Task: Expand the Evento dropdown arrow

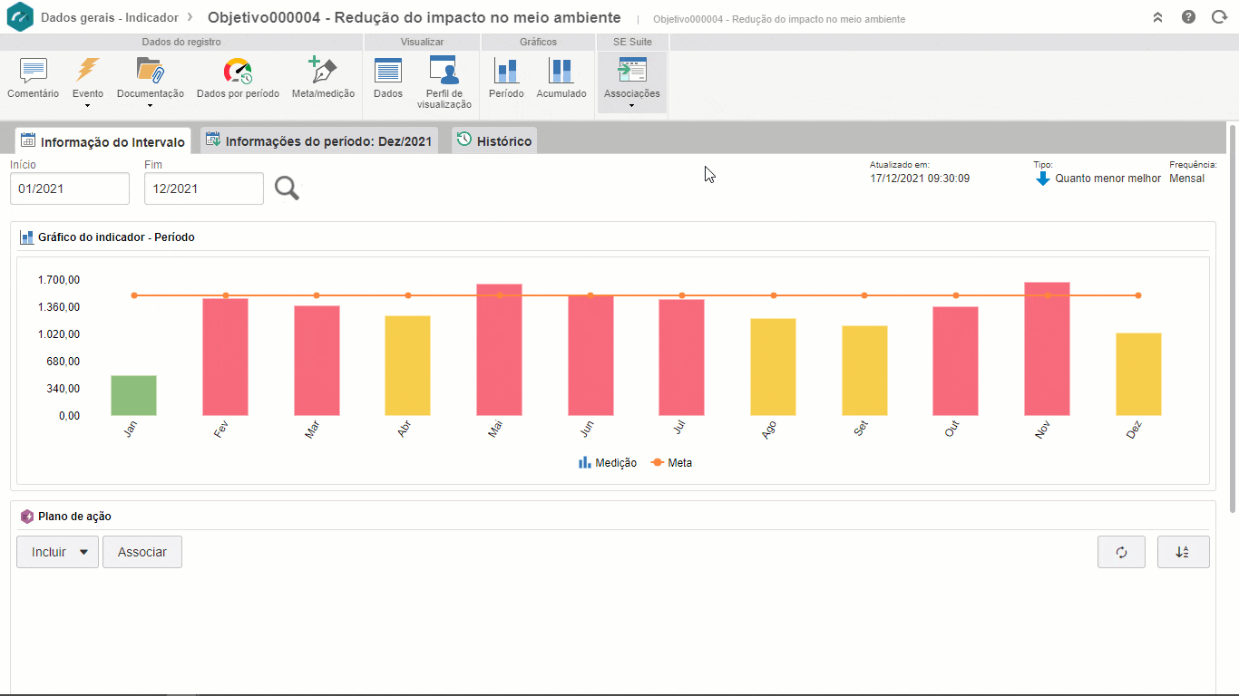Action: [88, 106]
